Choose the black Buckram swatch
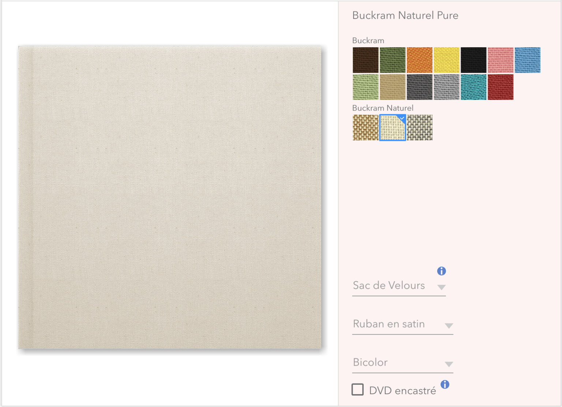Viewport: 562px width, 407px height. click(474, 60)
